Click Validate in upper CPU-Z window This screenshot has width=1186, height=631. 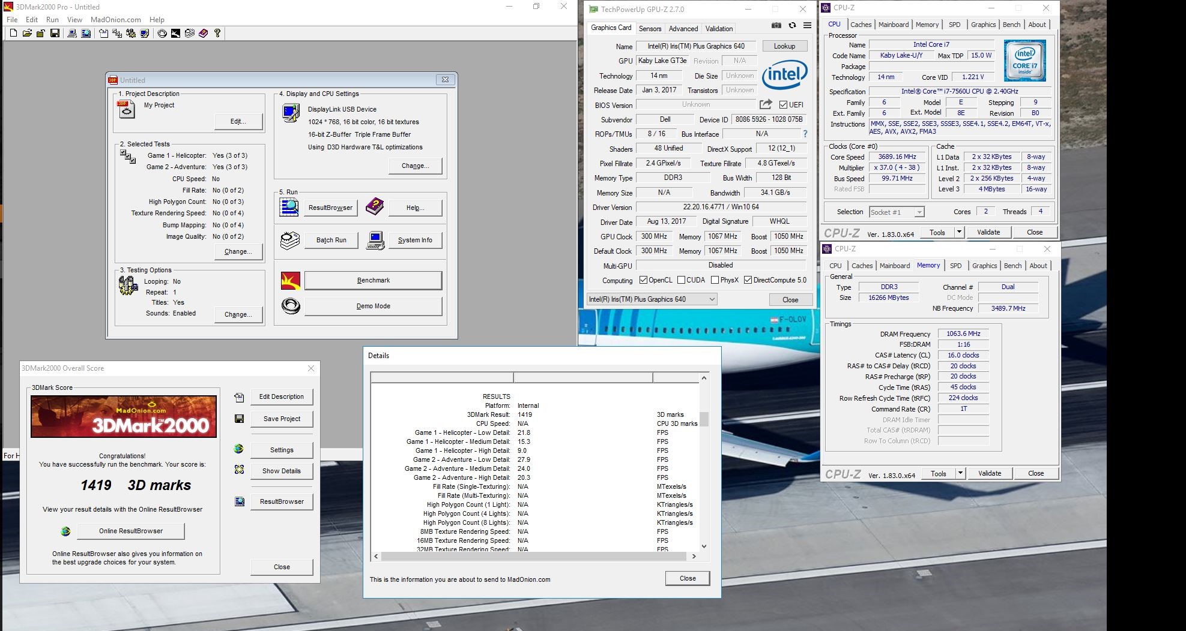click(988, 232)
